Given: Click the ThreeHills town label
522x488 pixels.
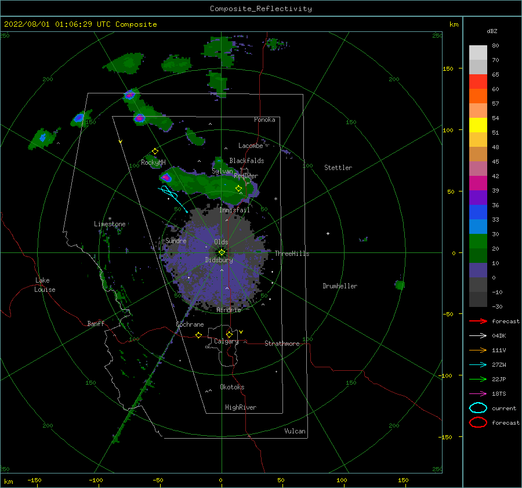Looking at the screenshot, I should pyautogui.click(x=292, y=254).
